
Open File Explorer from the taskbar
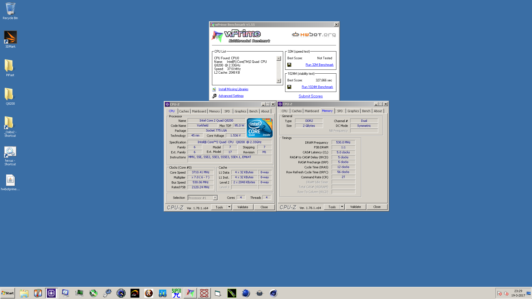(x=24, y=293)
